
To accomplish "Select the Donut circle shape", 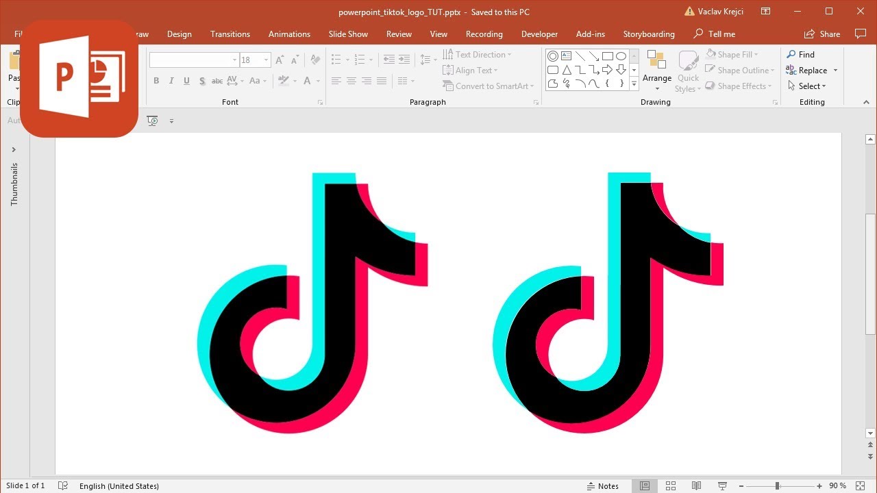I will [553, 56].
